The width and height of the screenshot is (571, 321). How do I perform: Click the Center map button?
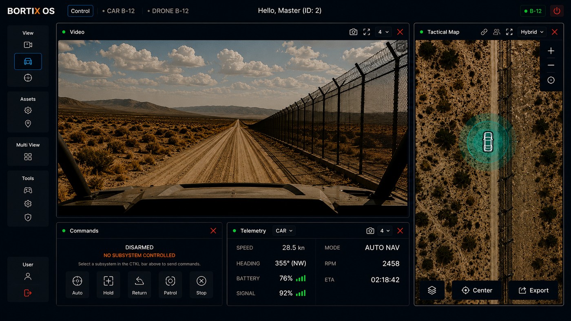(476, 290)
